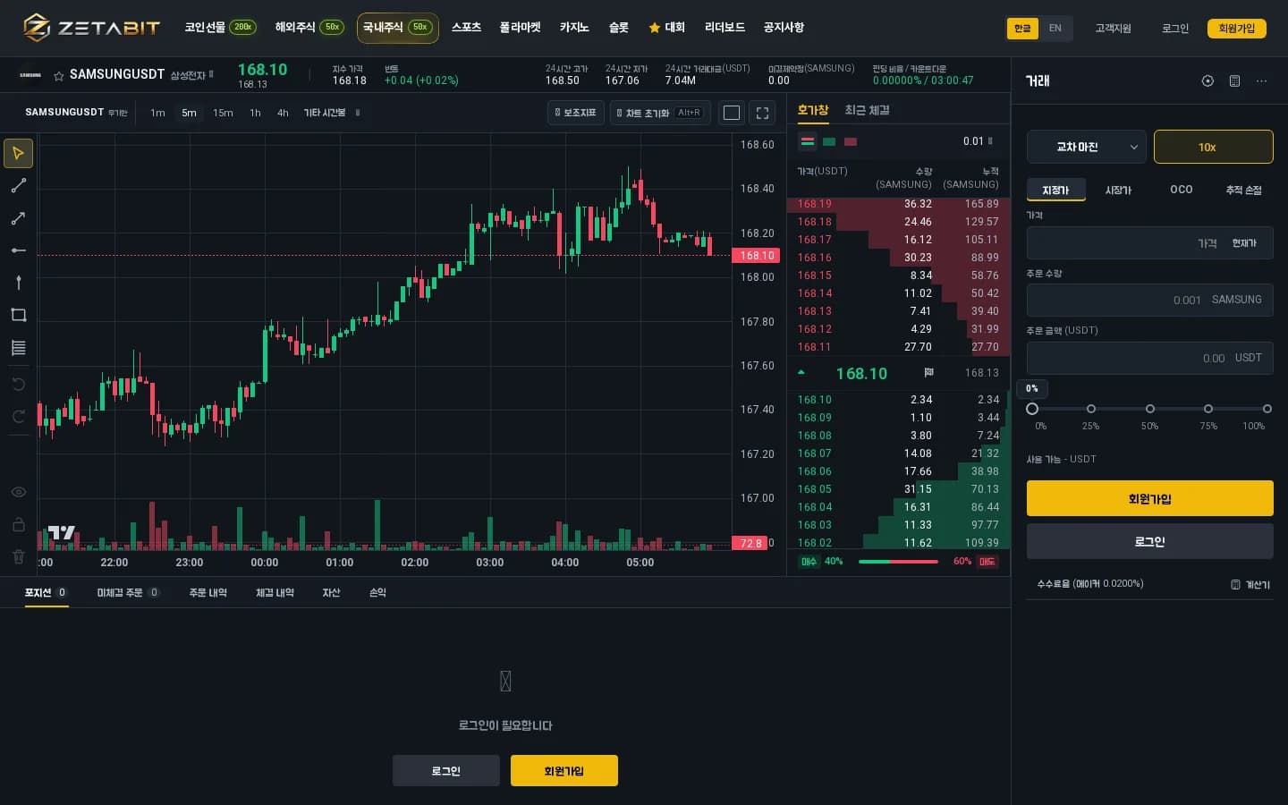Focus the 주문 수량 SAMSUNG quantity field

pyautogui.click(x=1149, y=301)
